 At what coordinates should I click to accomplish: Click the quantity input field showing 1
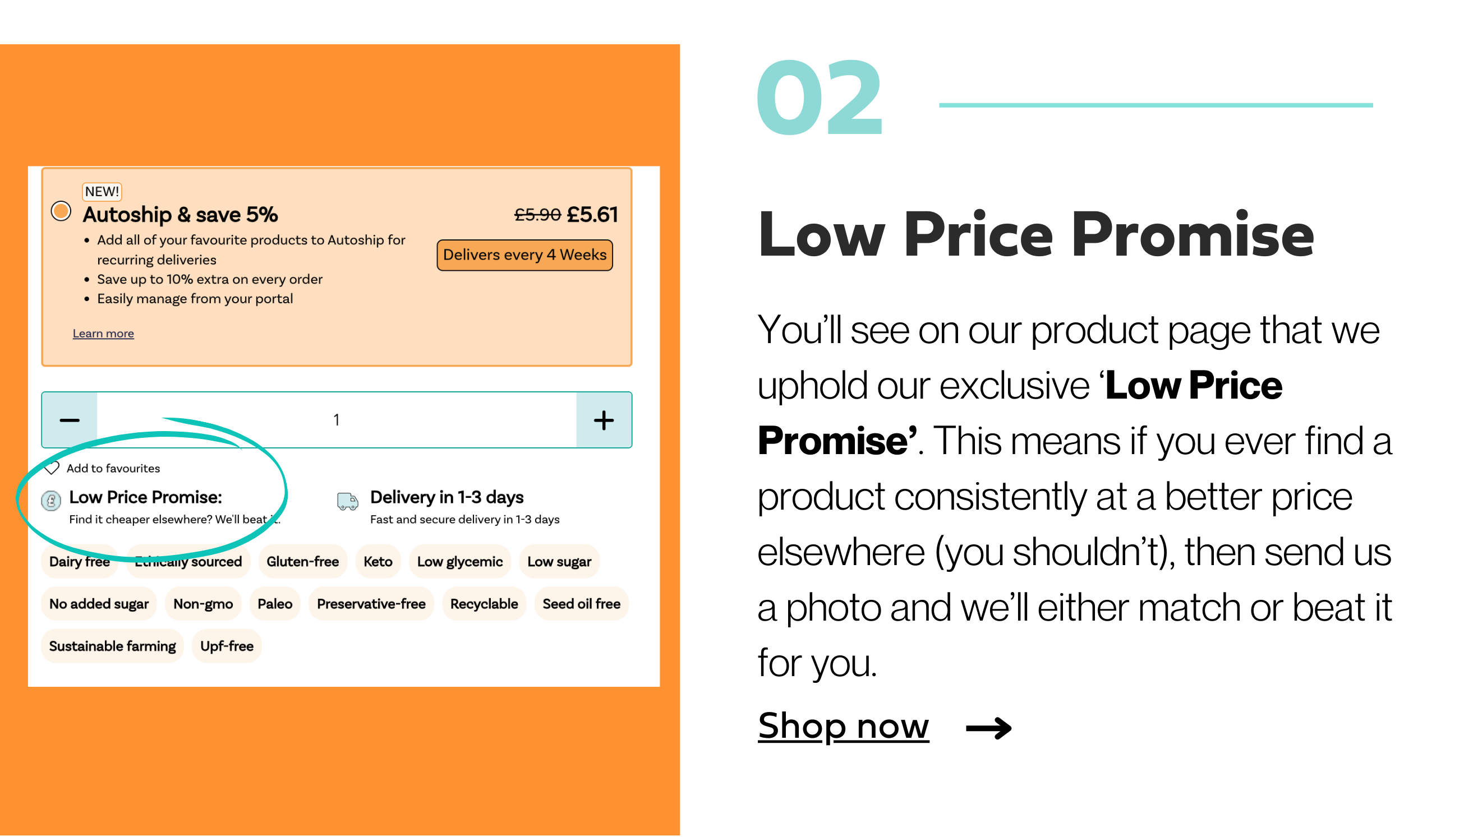(337, 420)
